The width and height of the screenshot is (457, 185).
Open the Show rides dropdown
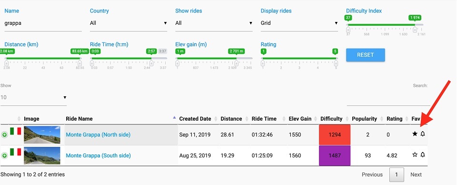(x=214, y=23)
